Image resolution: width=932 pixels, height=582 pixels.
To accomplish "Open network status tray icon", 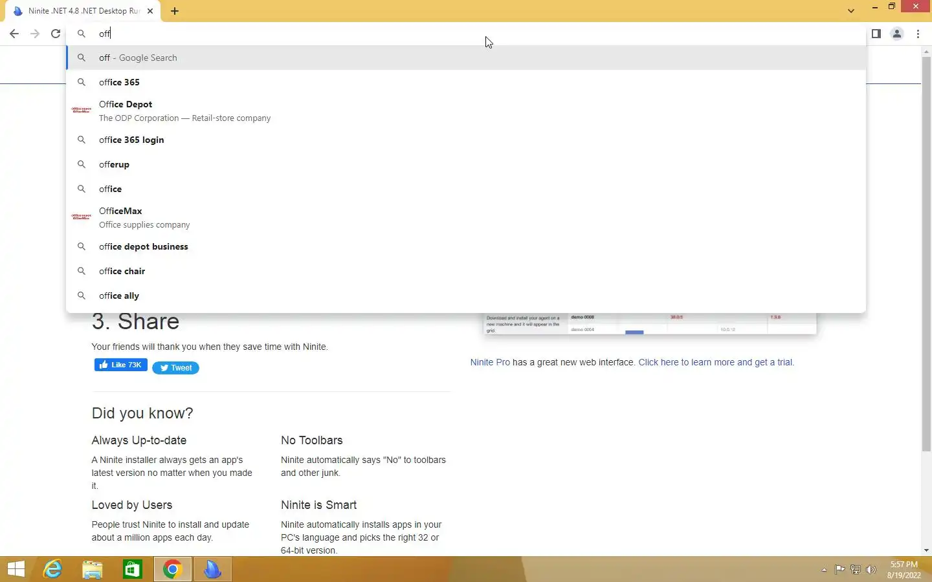I will tap(856, 570).
